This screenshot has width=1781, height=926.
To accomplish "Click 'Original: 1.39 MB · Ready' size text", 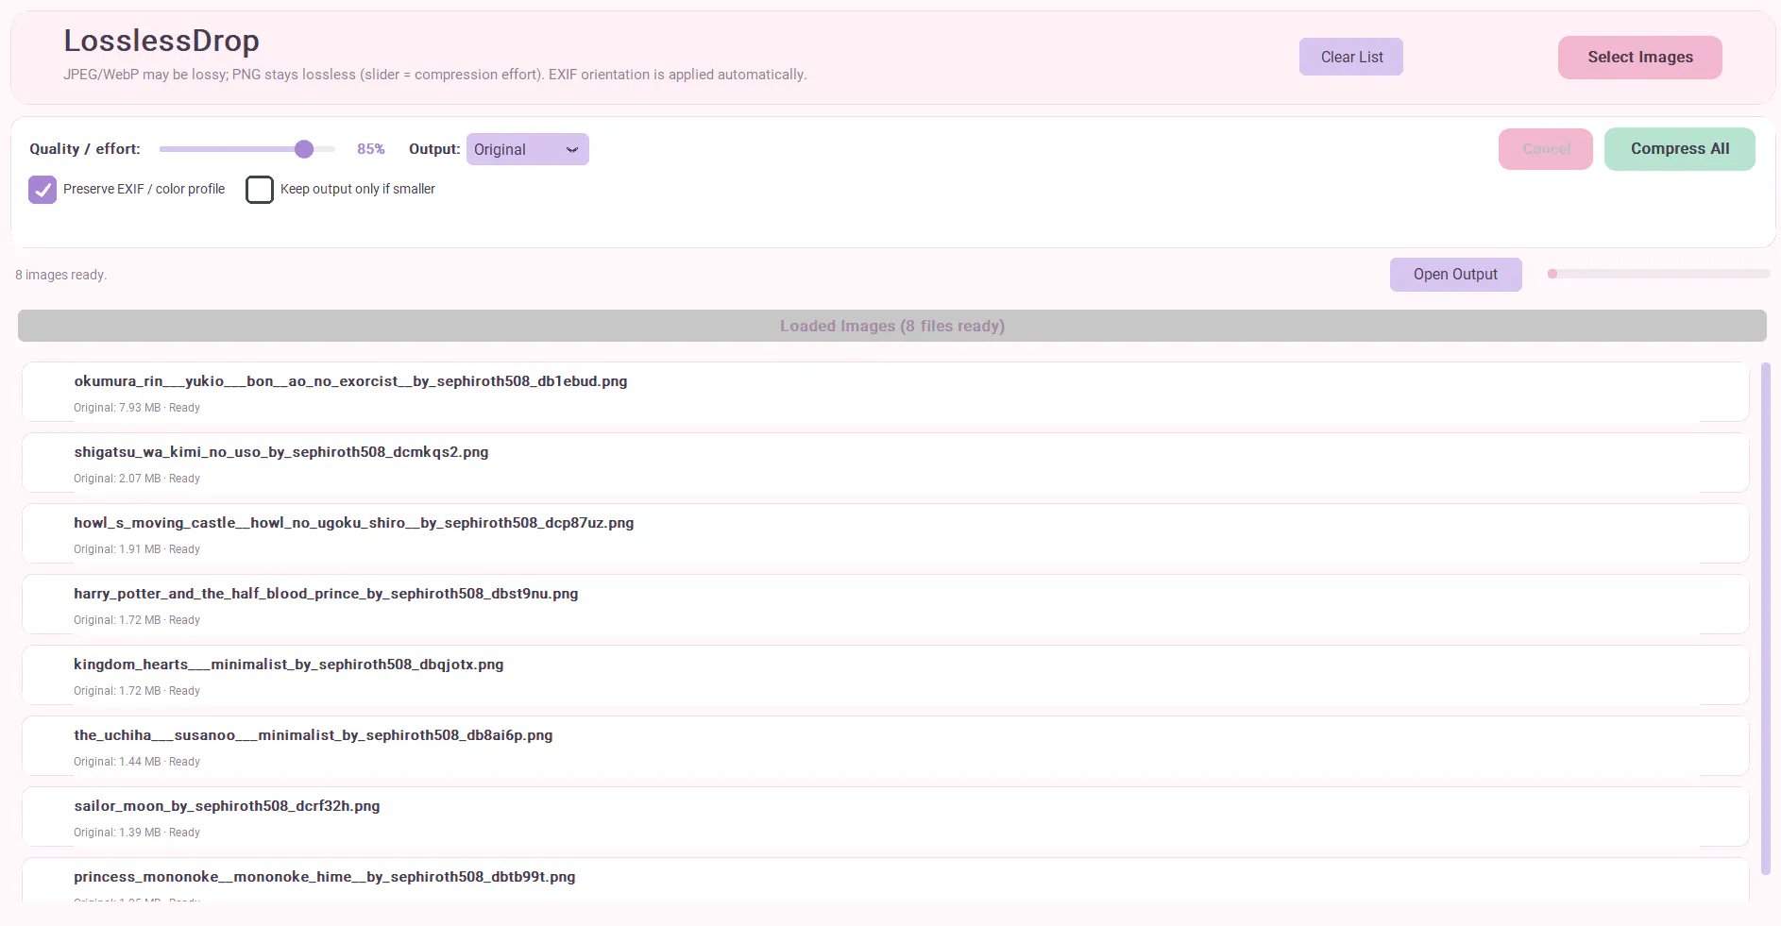I will point(137,833).
